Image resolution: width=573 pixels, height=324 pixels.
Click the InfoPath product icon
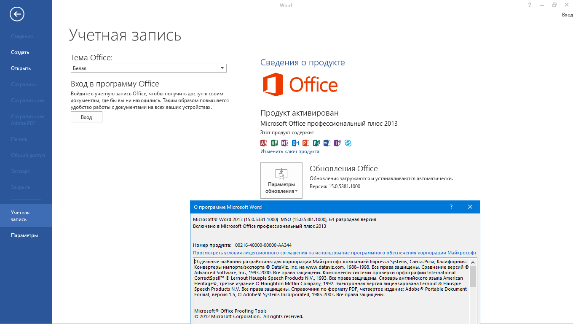(x=337, y=143)
